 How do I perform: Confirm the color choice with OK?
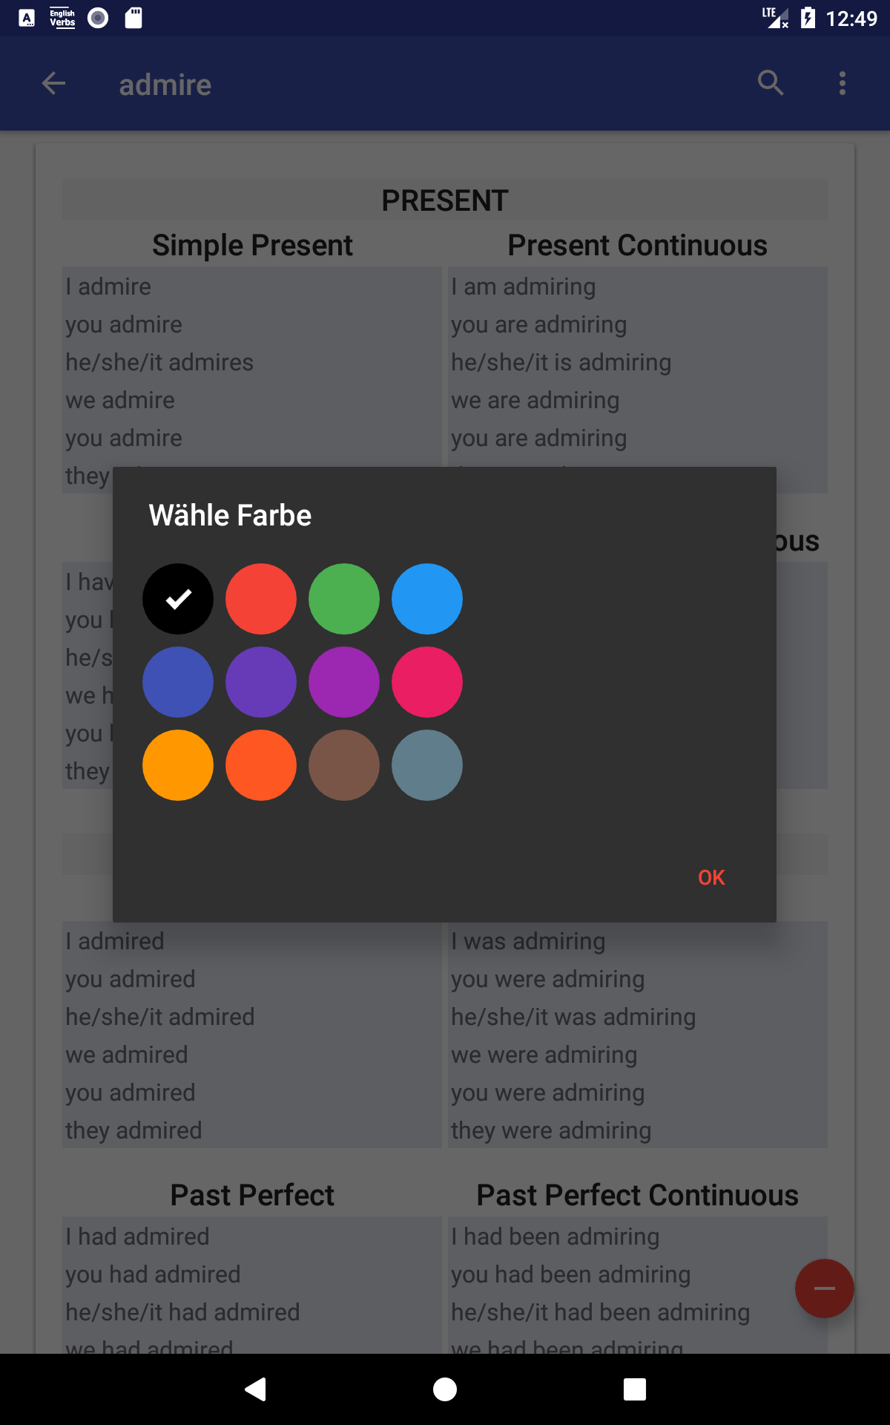711,877
